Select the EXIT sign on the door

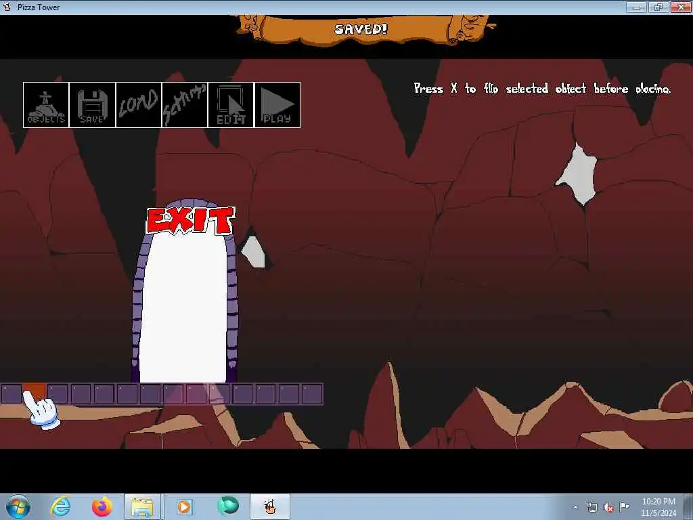pyautogui.click(x=190, y=221)
